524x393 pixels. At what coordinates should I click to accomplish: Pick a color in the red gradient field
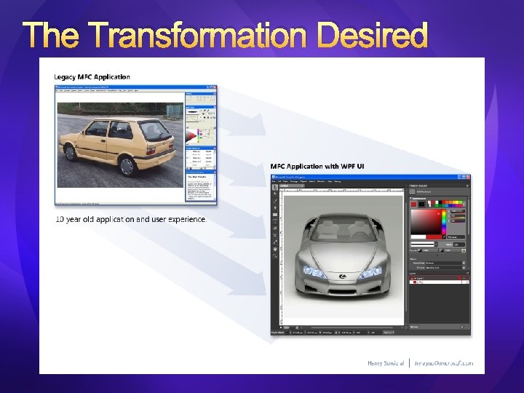(426, 222)
